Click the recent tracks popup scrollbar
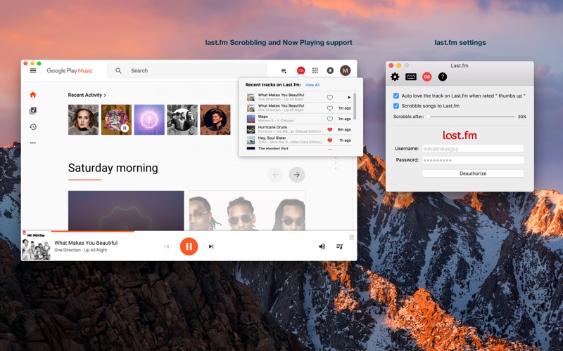563x351 pixels. pos(355,107)
